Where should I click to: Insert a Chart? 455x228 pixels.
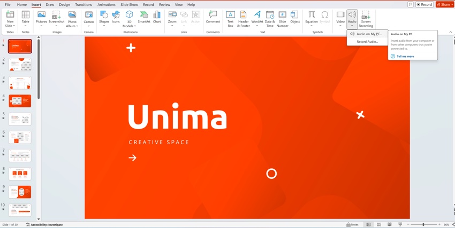tap(157, 18)
